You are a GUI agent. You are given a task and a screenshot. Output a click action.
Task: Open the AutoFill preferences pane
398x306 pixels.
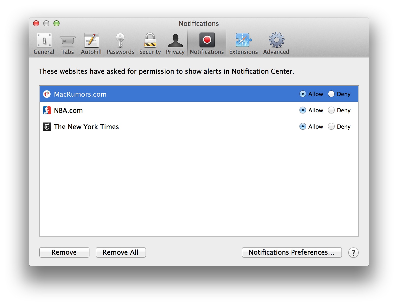[x=91, y=44]
